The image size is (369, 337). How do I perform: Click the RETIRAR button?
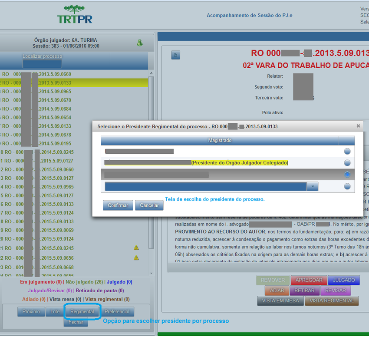click(x=304, y=291)
